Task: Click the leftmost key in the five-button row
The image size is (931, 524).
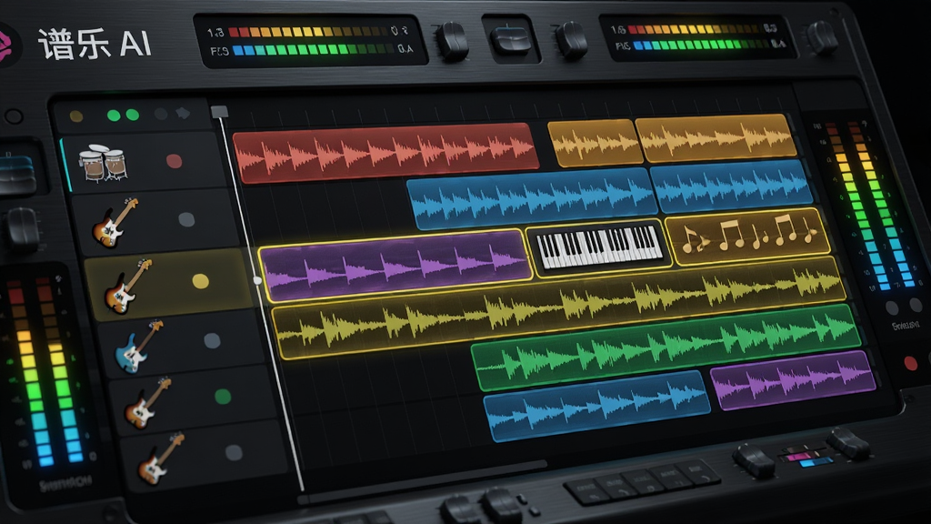Action: 586,491
